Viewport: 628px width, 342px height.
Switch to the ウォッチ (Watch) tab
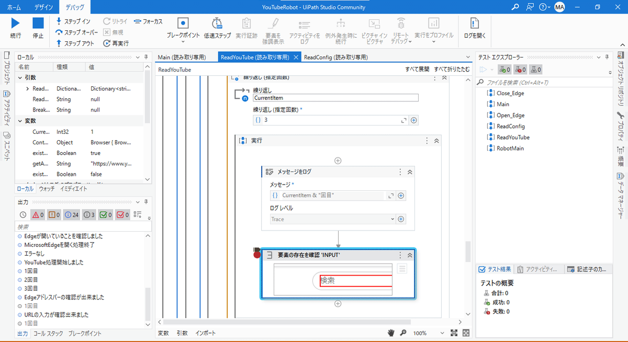click(47, 188)
